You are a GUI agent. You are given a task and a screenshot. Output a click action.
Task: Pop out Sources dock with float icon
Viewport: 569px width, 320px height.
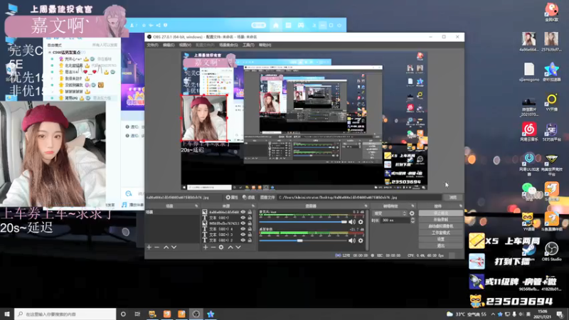pyautogui.click(x=253, y=206)
